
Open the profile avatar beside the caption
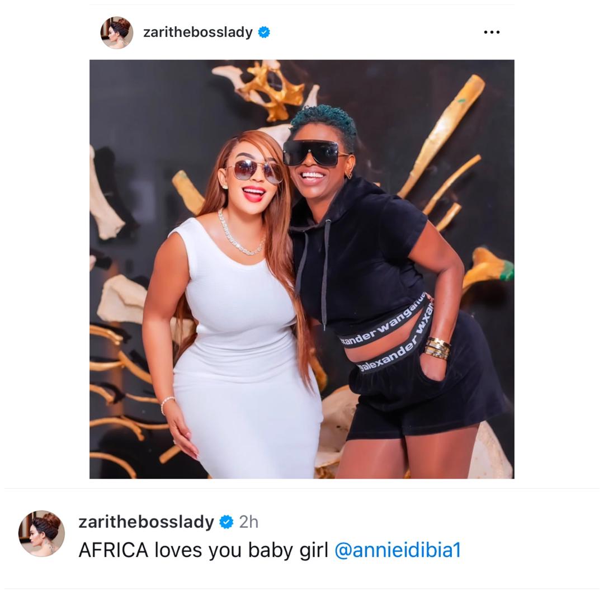tap(41, 534)
